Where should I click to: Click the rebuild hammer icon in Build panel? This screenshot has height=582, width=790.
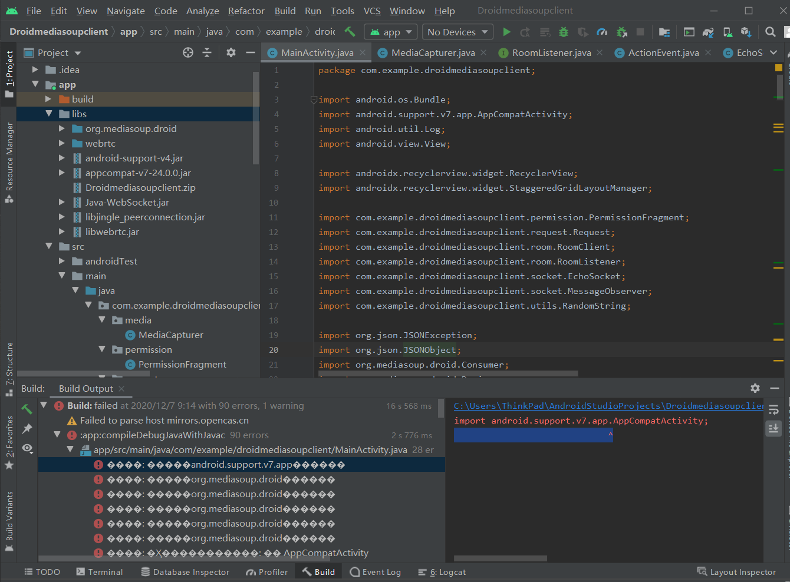coord(27,408)
